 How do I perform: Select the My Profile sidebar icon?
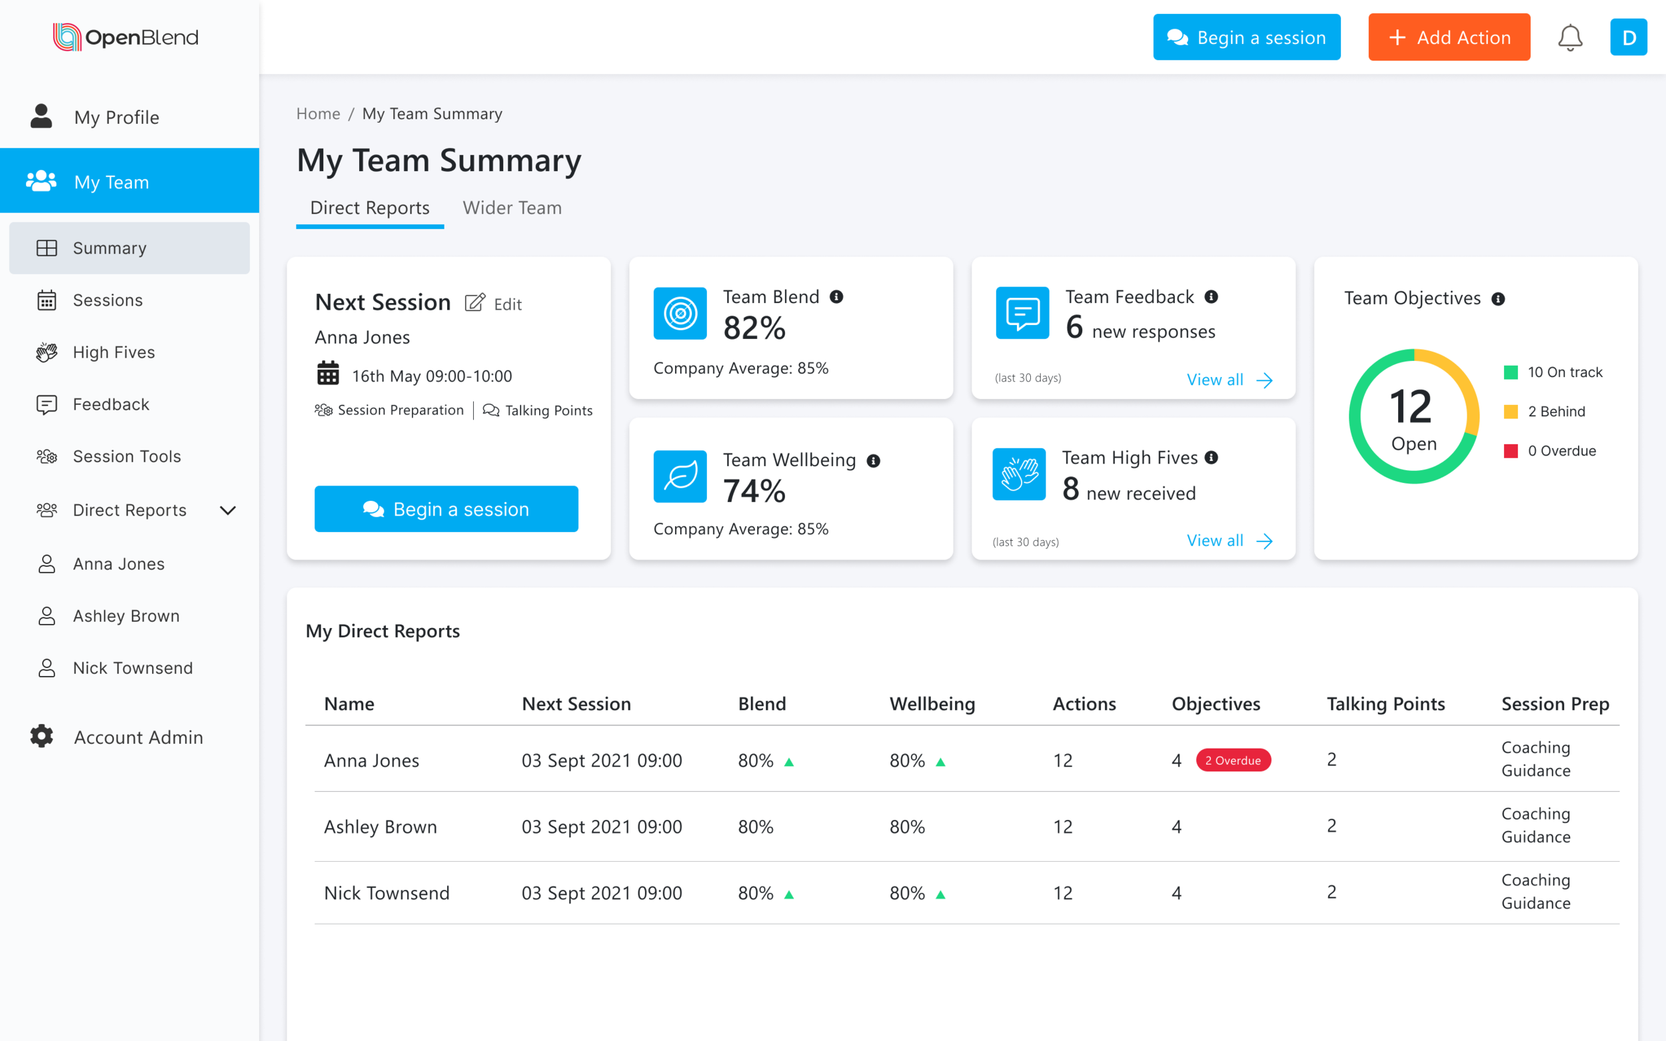41,117
